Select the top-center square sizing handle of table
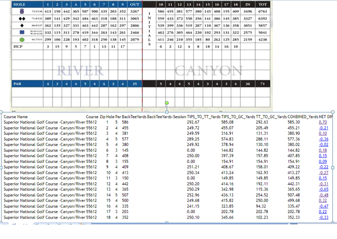The image size is (337, 239). [167, 112]
